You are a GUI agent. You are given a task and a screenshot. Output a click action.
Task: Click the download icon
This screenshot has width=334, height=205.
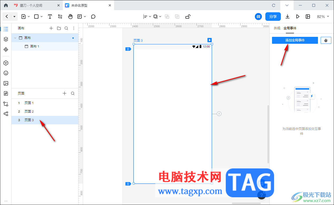click(x=288, y=17)
